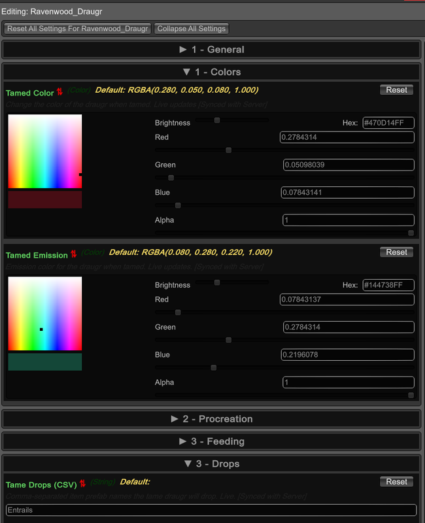Adjust the Tamed Emission Green slider
425x523 pixels.
284,340
